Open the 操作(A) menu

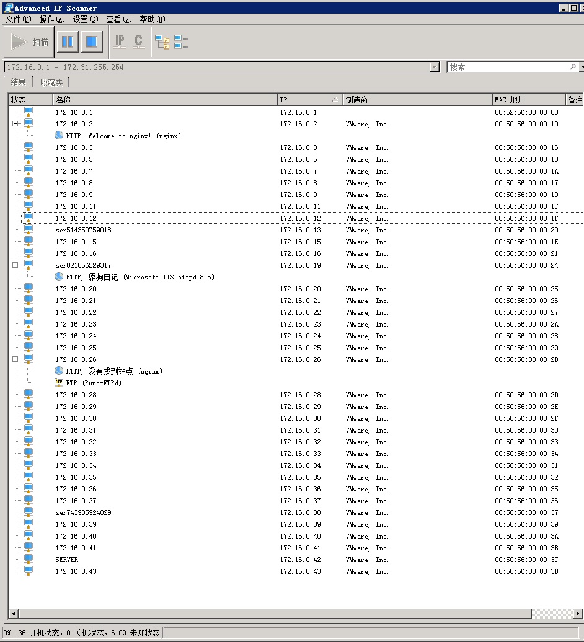coord(52,19)
